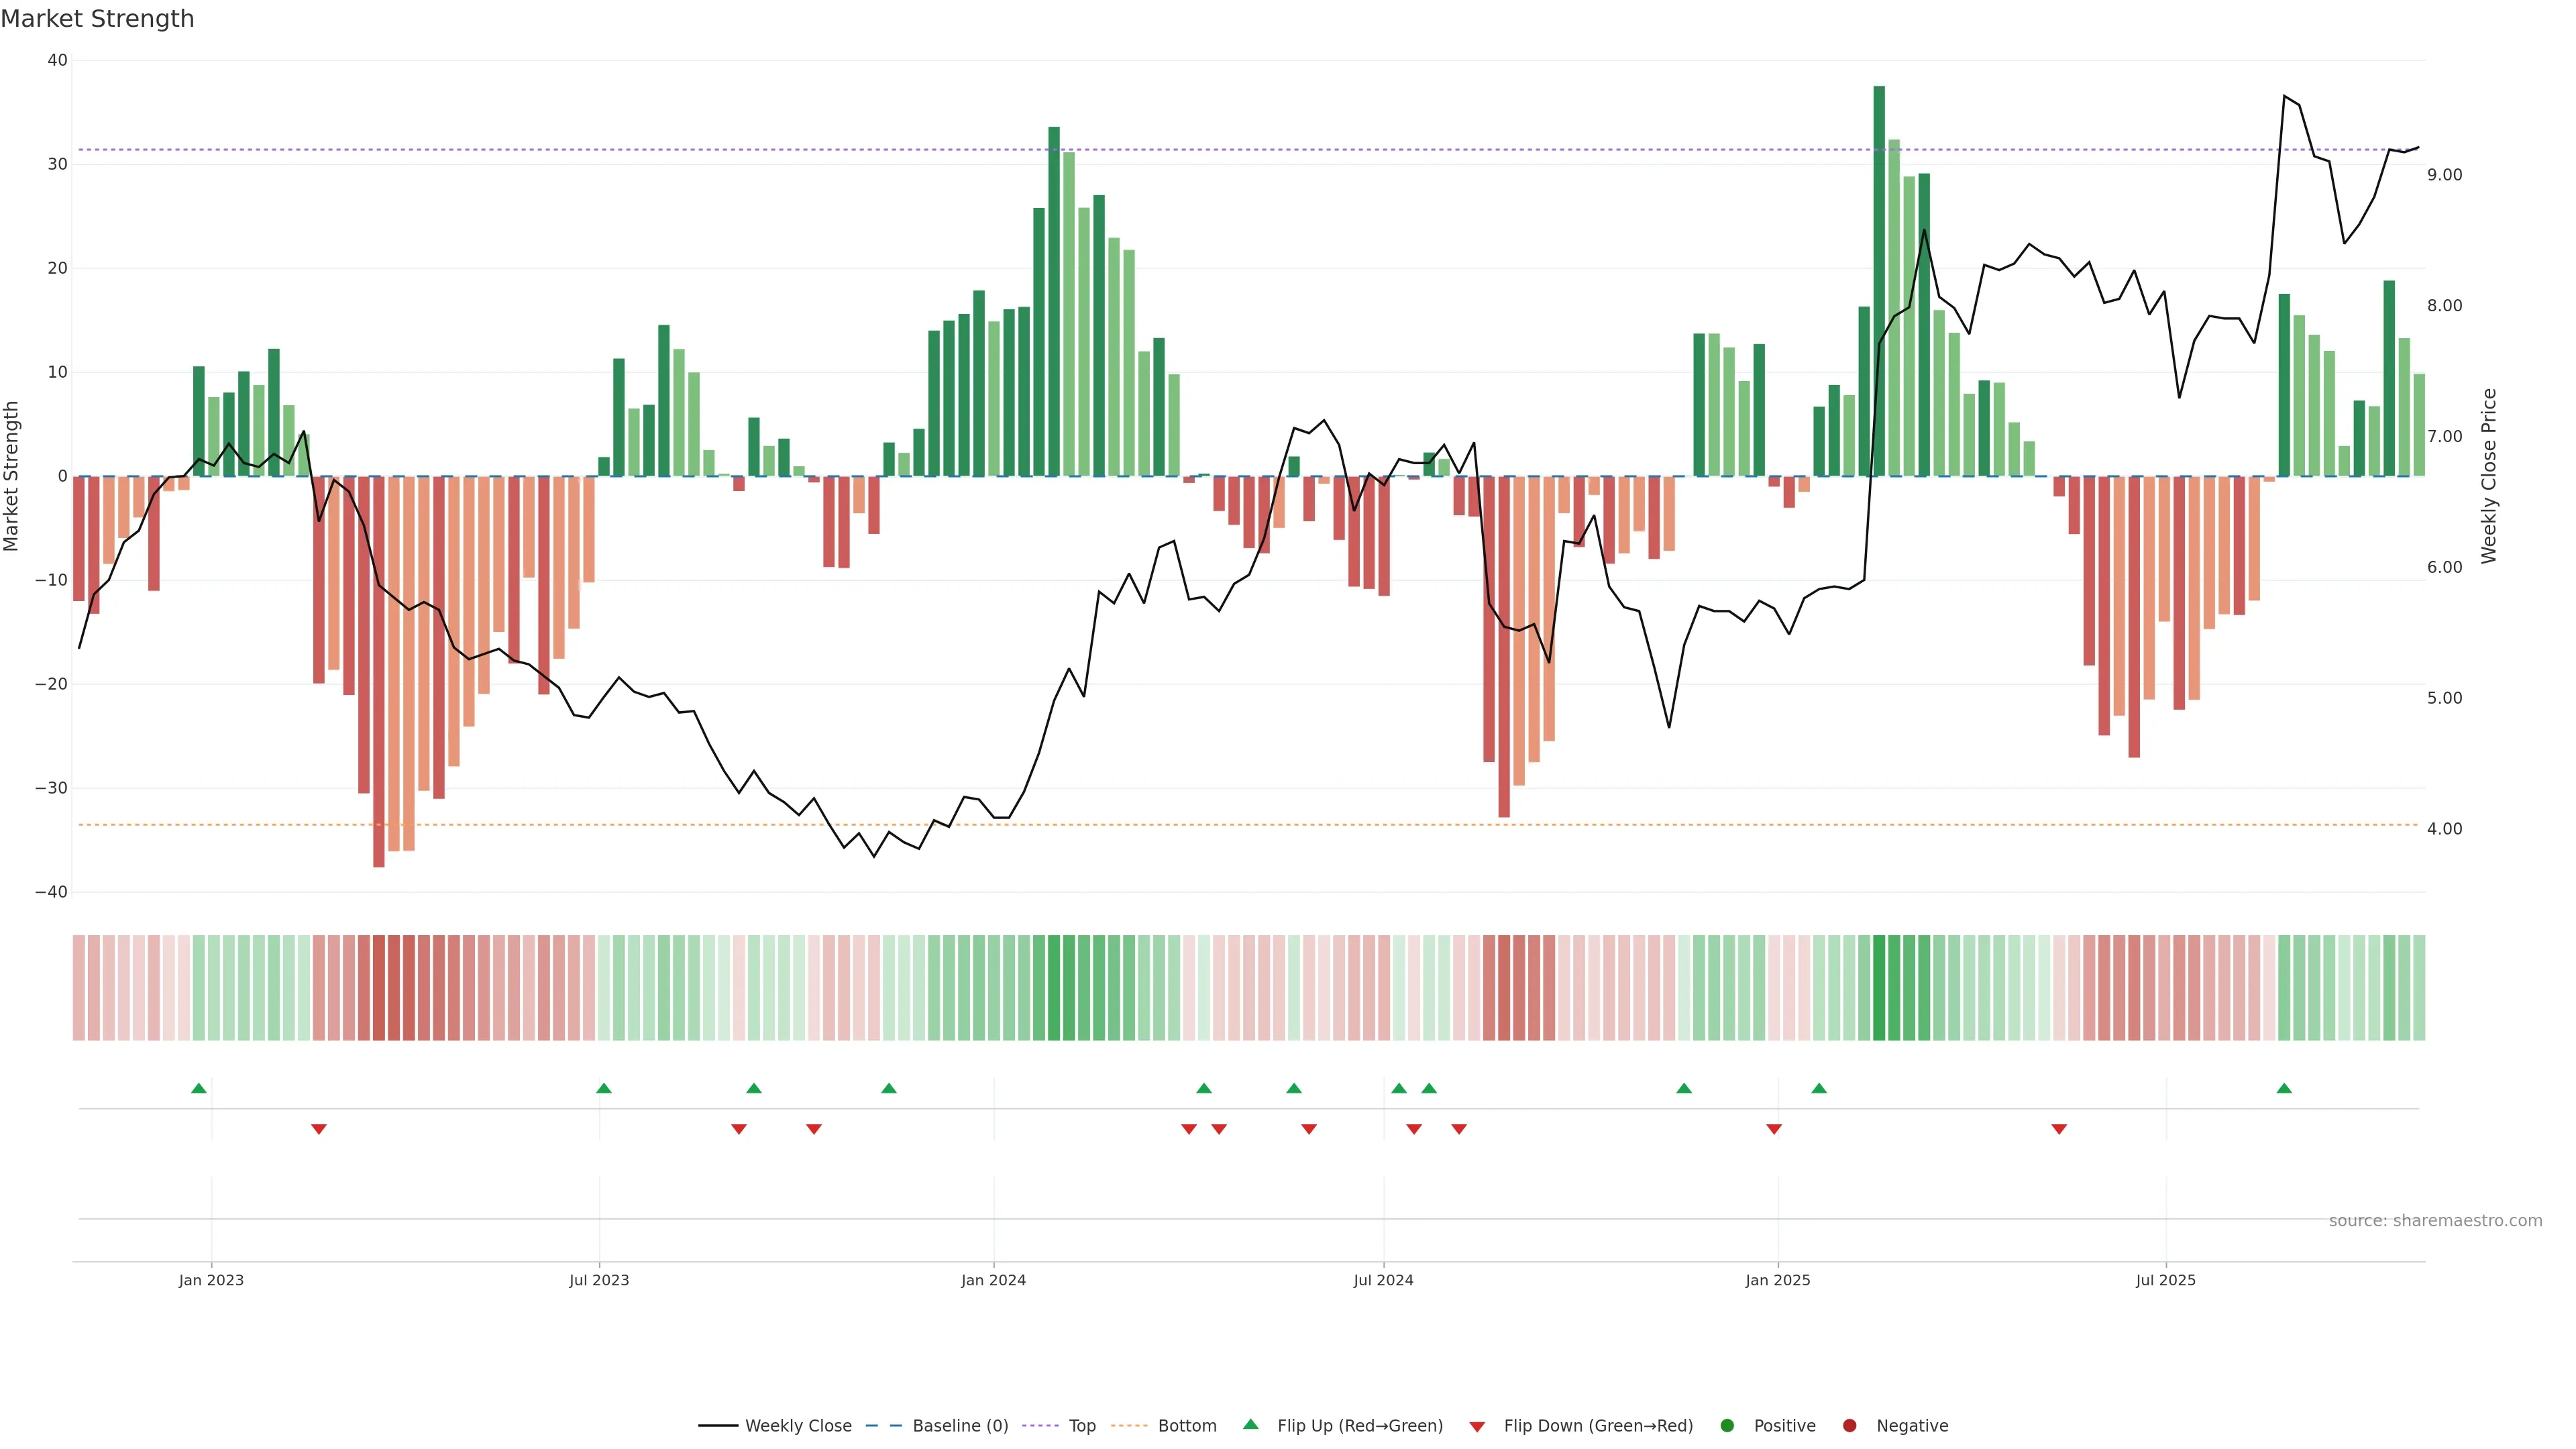Click the Jul 2025 x-axis label
This screenshot has height=1449, width=2576.
[x=2165, y=1280]
